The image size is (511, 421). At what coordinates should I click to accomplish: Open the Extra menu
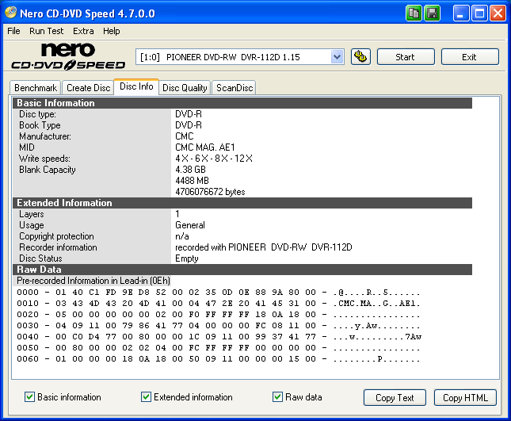point(83,31)
